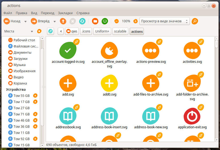
Task: Open the Справка menu
Action: coord(83,13)
